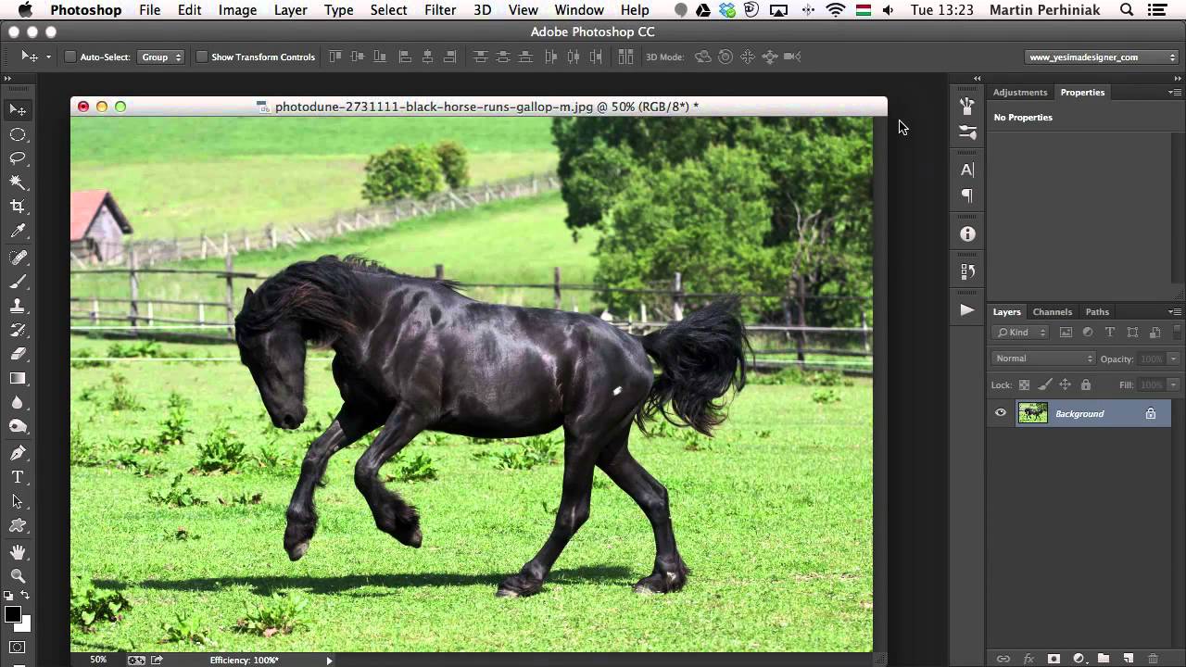
Task: Click Create new group folder icon
Action: [x=1104, y=659]
